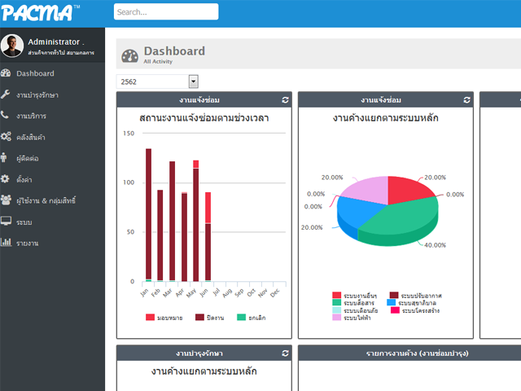Open the year 2562 dropdown
Viewport: 521px width, 391px height.
pos(193,81)
